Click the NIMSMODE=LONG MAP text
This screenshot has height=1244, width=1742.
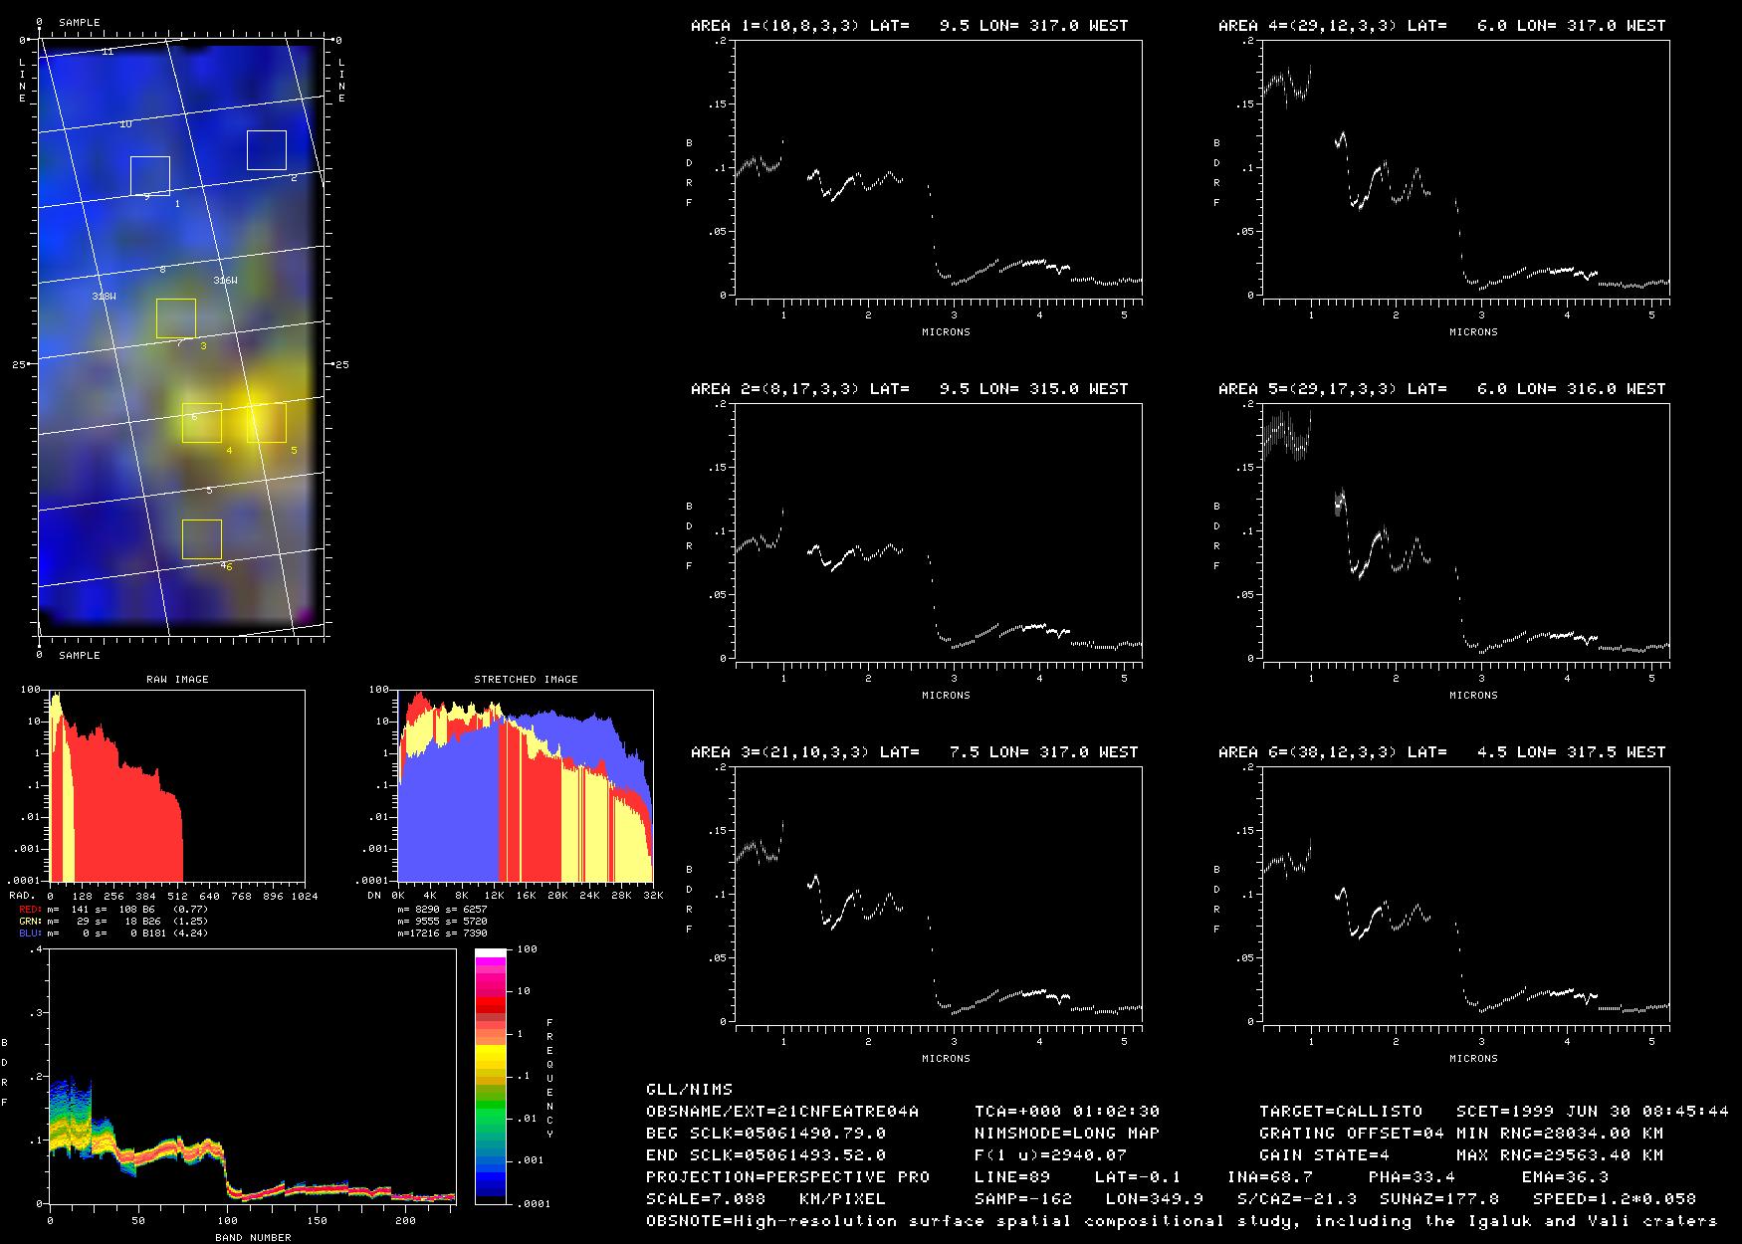(x=1066, y=1133)
